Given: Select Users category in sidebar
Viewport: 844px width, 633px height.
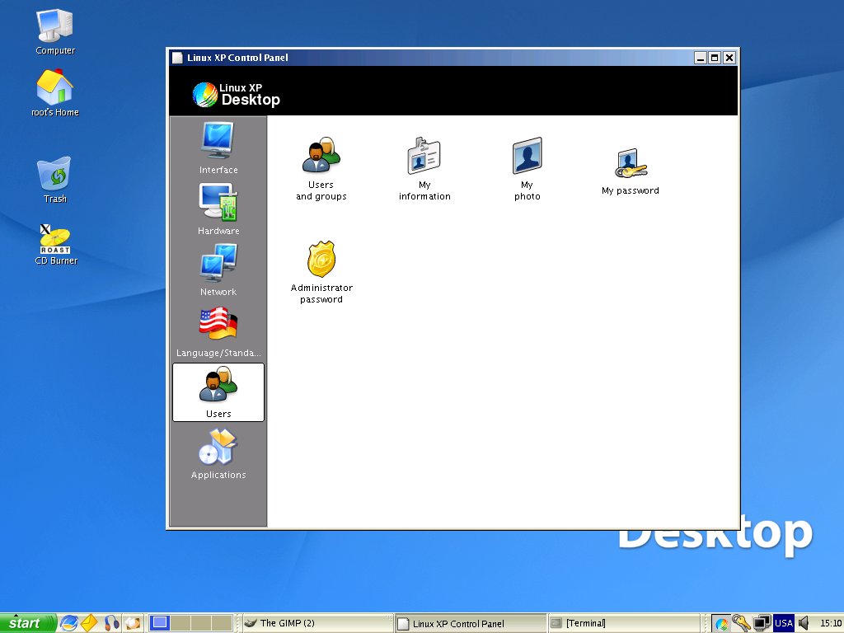Looking at the screenshot, I should [218, 392].
